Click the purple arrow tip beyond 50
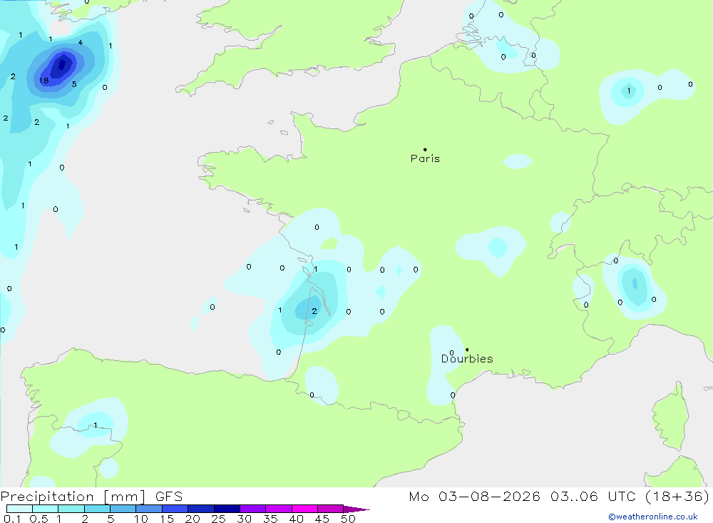Screen dimensions: 713x523 pyautogui.click(x=356, y=509)
